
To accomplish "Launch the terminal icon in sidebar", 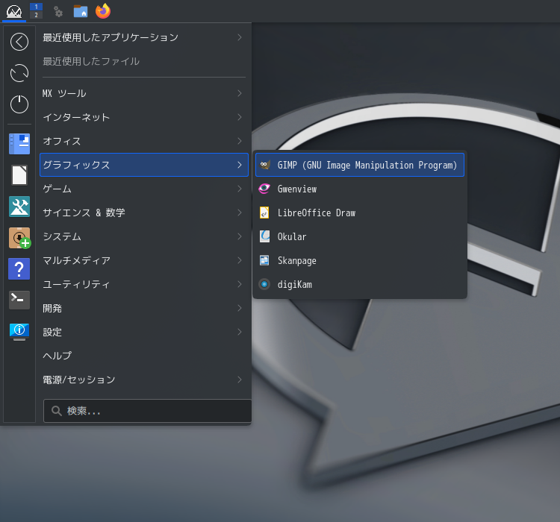I will [x=19, y=300].
